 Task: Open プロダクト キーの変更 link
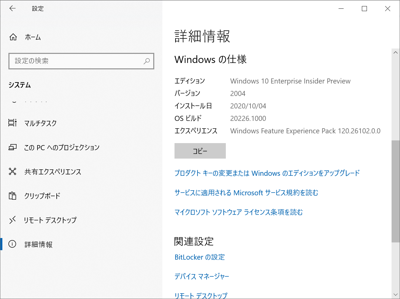pos(267,173)
